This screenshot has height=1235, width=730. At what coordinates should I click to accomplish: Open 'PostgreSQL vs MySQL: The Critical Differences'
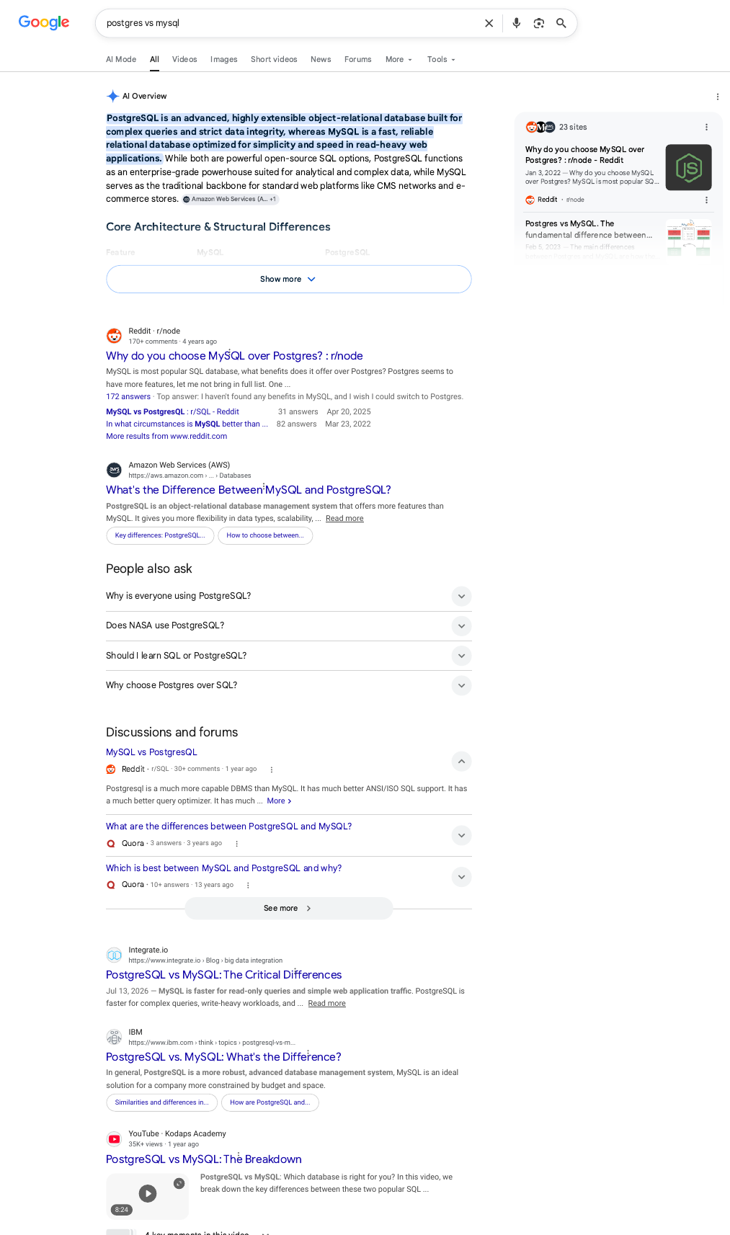[x=223, y=975]
